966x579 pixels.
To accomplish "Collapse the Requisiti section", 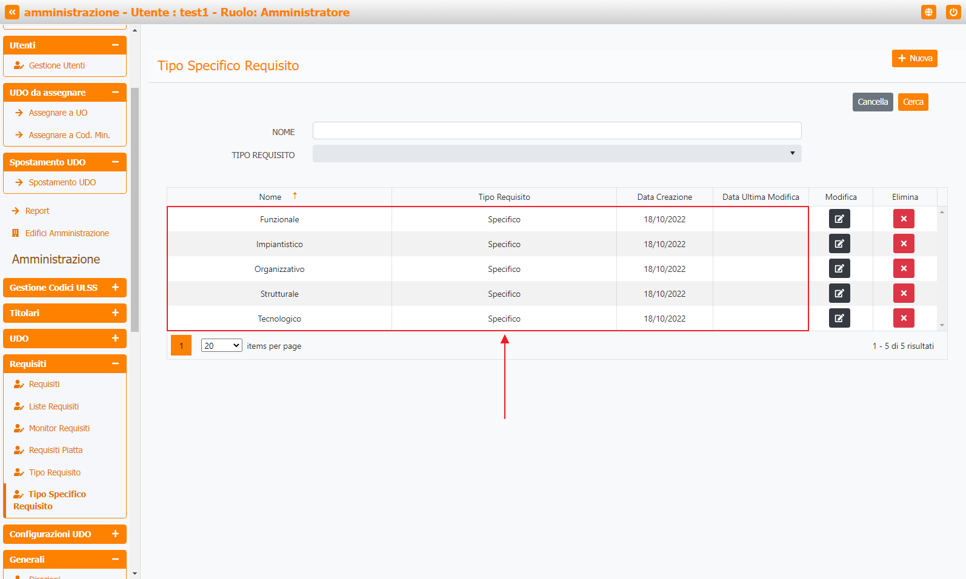I will point(115,363).
